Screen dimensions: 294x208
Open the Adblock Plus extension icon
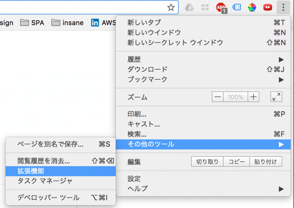point(221,8)
